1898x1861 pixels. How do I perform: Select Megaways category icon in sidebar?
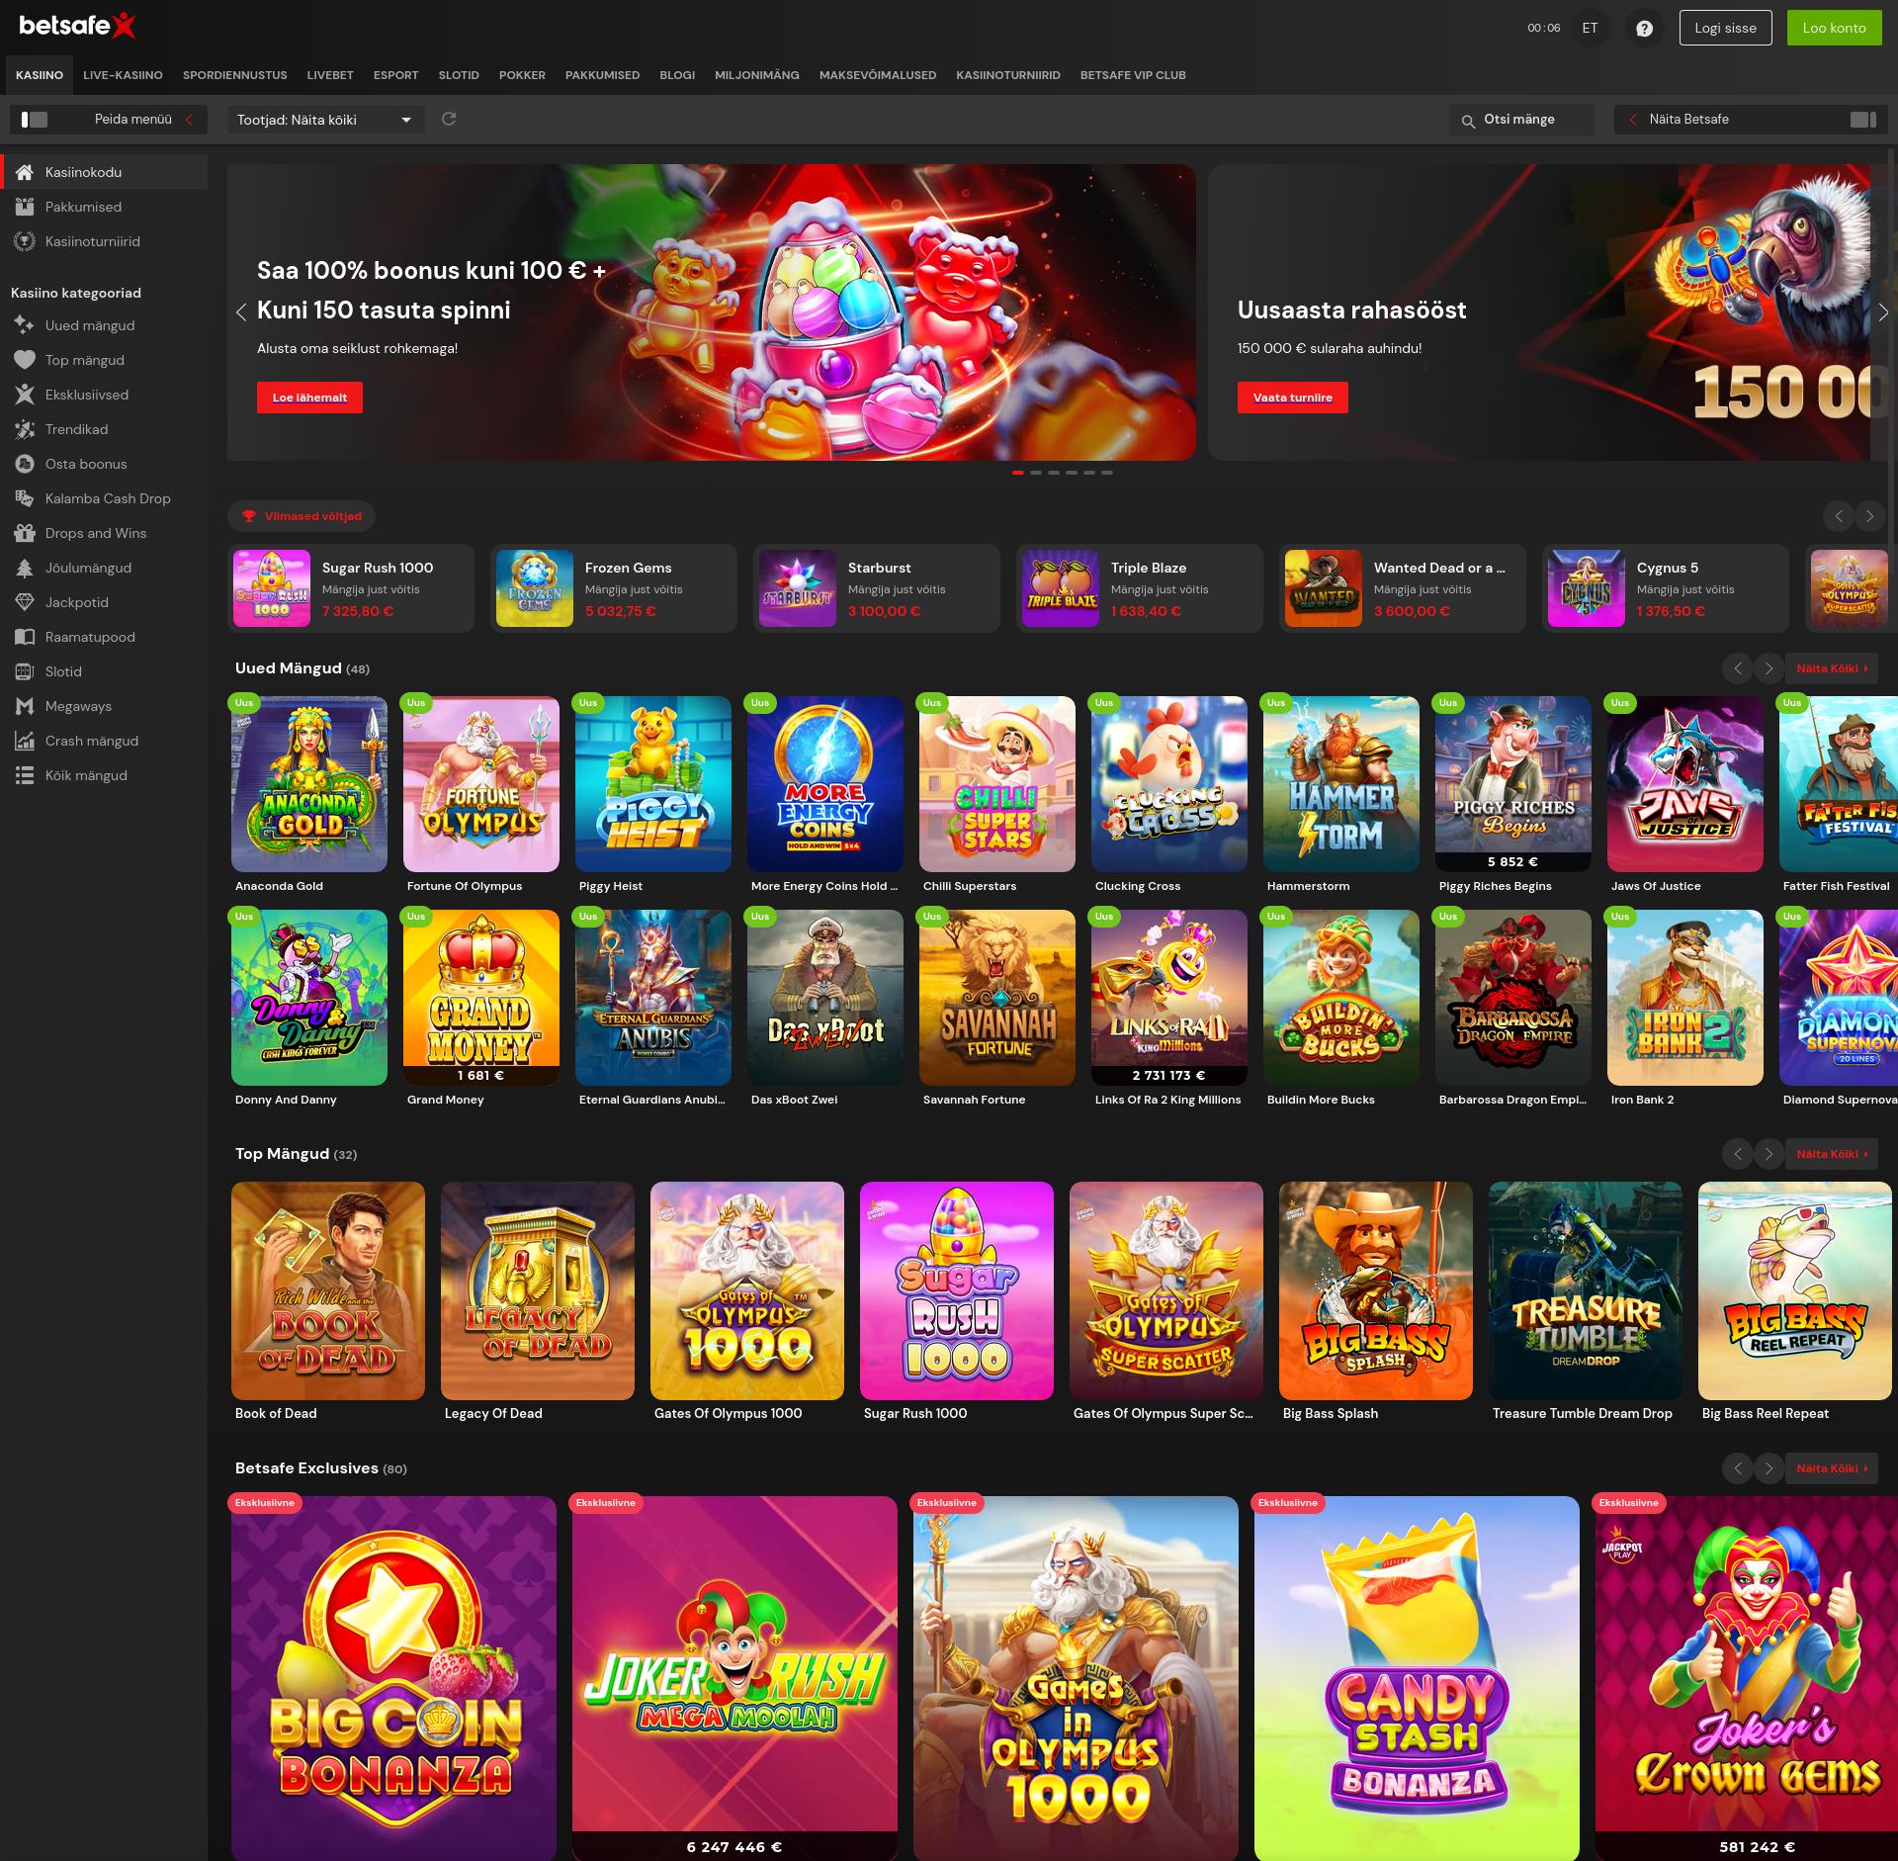25,706
